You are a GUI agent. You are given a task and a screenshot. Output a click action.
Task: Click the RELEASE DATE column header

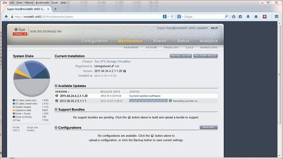click(110, 91)
